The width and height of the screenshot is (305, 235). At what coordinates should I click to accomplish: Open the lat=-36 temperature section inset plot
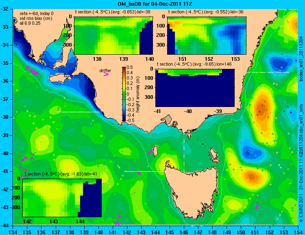tap(207, 36)
